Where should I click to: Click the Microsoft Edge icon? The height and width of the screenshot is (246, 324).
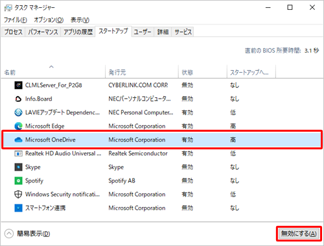(x=18, y=126)
